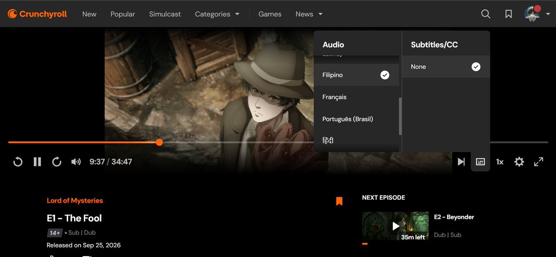Open the profile avatar menu
Viewport: 556px width, 257px height.
pyautogui.click(x=532, y=14)
